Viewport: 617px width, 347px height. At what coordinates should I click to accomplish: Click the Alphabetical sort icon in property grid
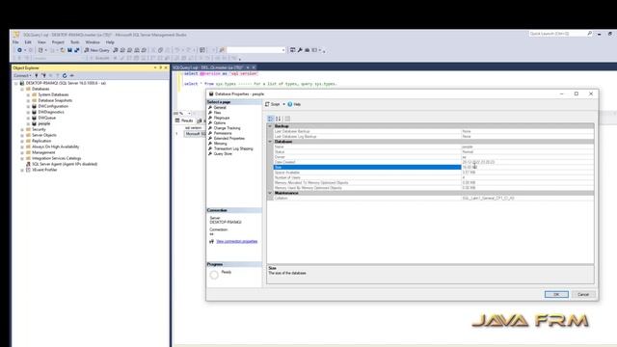point(279,119)
